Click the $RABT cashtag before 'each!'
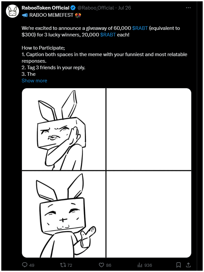 [108, 35]
